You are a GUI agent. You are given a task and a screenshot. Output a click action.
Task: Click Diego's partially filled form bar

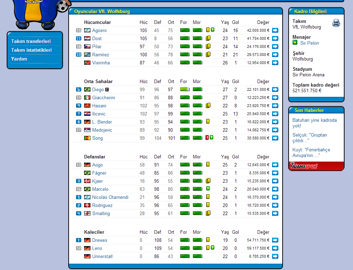(x=185, y=89)
